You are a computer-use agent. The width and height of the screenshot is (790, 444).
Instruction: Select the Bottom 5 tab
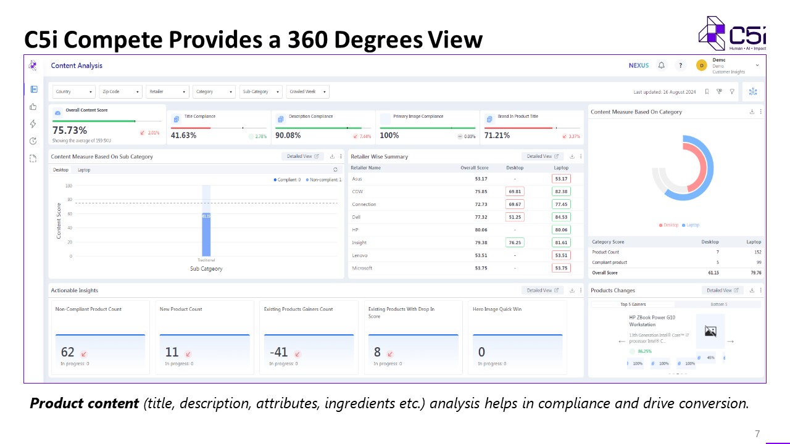(718, 305)
